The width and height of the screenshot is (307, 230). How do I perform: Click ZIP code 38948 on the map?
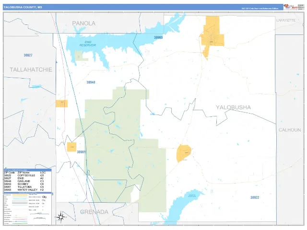click(x=91, y=82)
